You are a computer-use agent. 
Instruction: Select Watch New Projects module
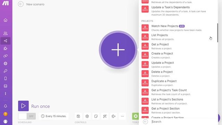pyautogui.click(x=178, y=28)
